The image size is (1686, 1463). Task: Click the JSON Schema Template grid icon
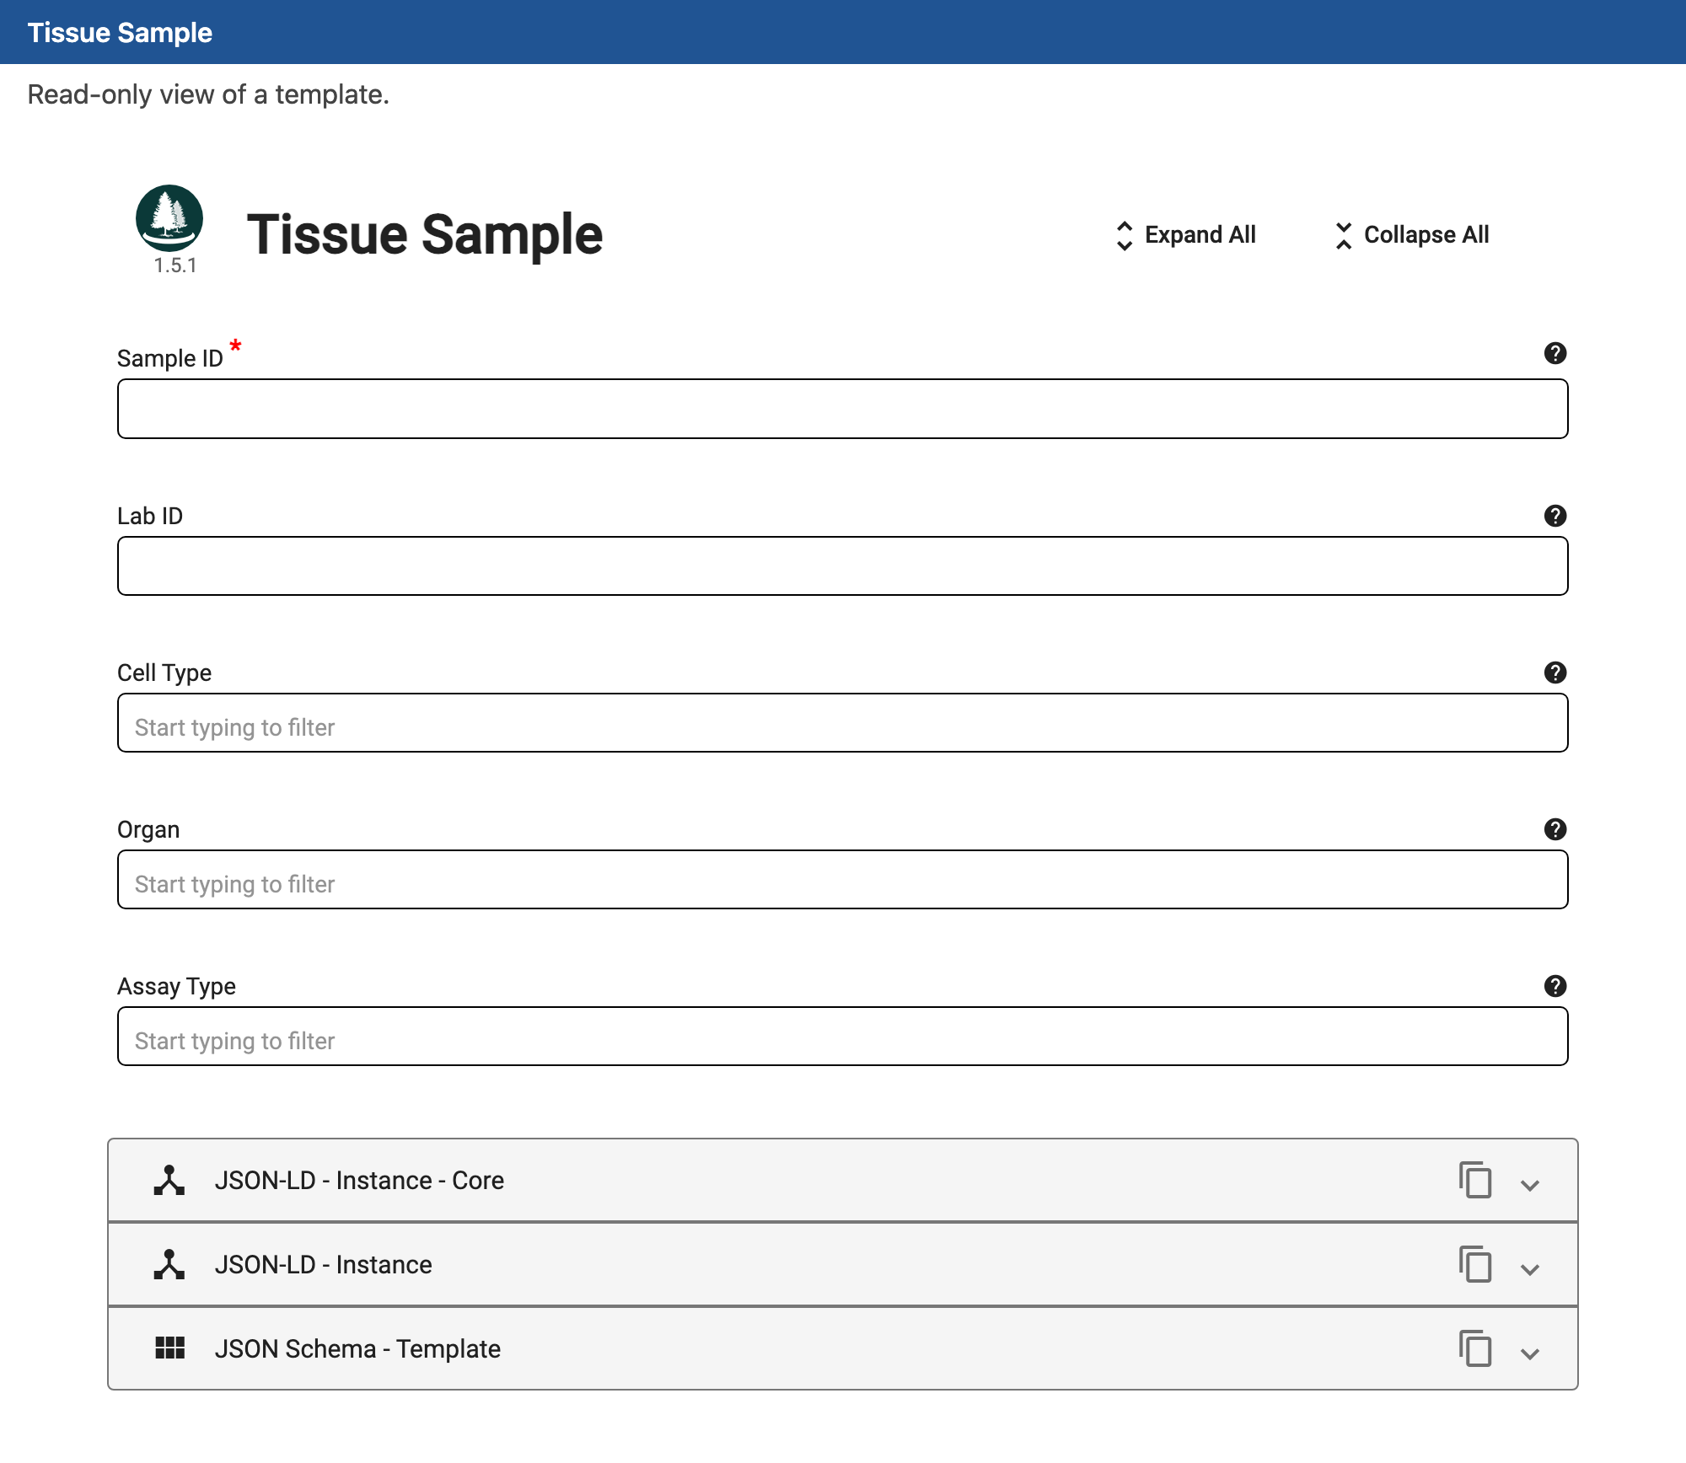169,1348
